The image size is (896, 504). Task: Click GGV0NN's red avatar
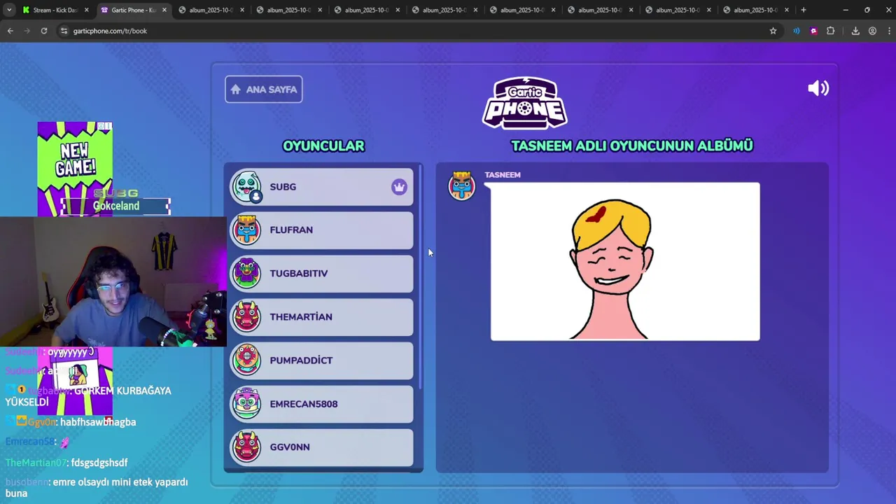246,447
